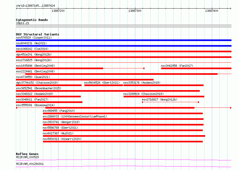Open variant esv2716825 (Wong2012b)
Image resolution: width=239 pixels, height=170 pixels.
coord(34,60)
